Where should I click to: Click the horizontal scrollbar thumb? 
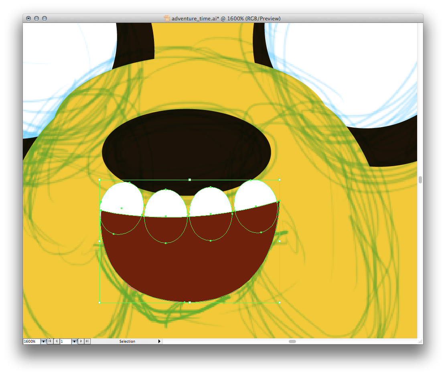(292, 341)
